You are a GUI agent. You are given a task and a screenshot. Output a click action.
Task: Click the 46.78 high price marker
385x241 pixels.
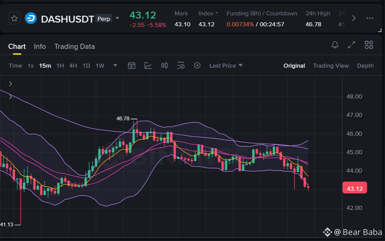(x=123, y=119)
